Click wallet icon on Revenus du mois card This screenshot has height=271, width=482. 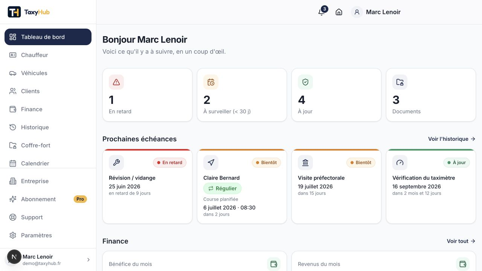pos(463,264)
